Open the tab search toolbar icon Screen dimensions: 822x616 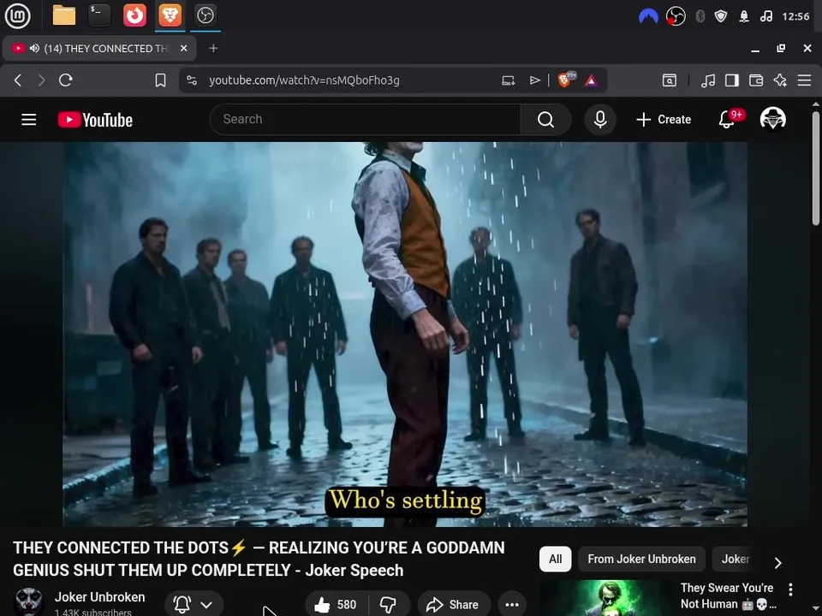pyautogui.click(x=670, y=80)
